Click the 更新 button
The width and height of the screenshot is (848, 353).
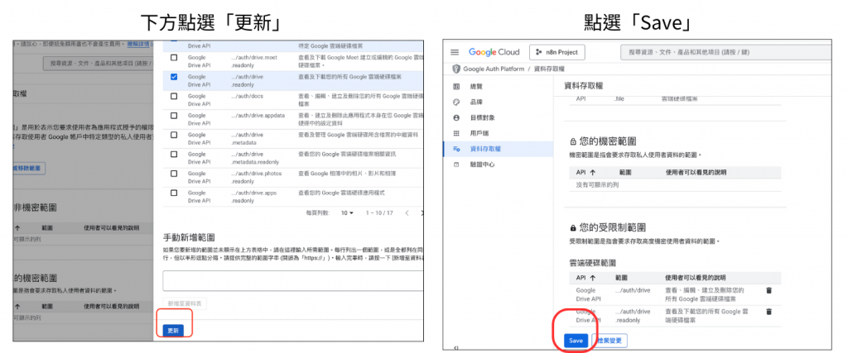coord(173,331)
